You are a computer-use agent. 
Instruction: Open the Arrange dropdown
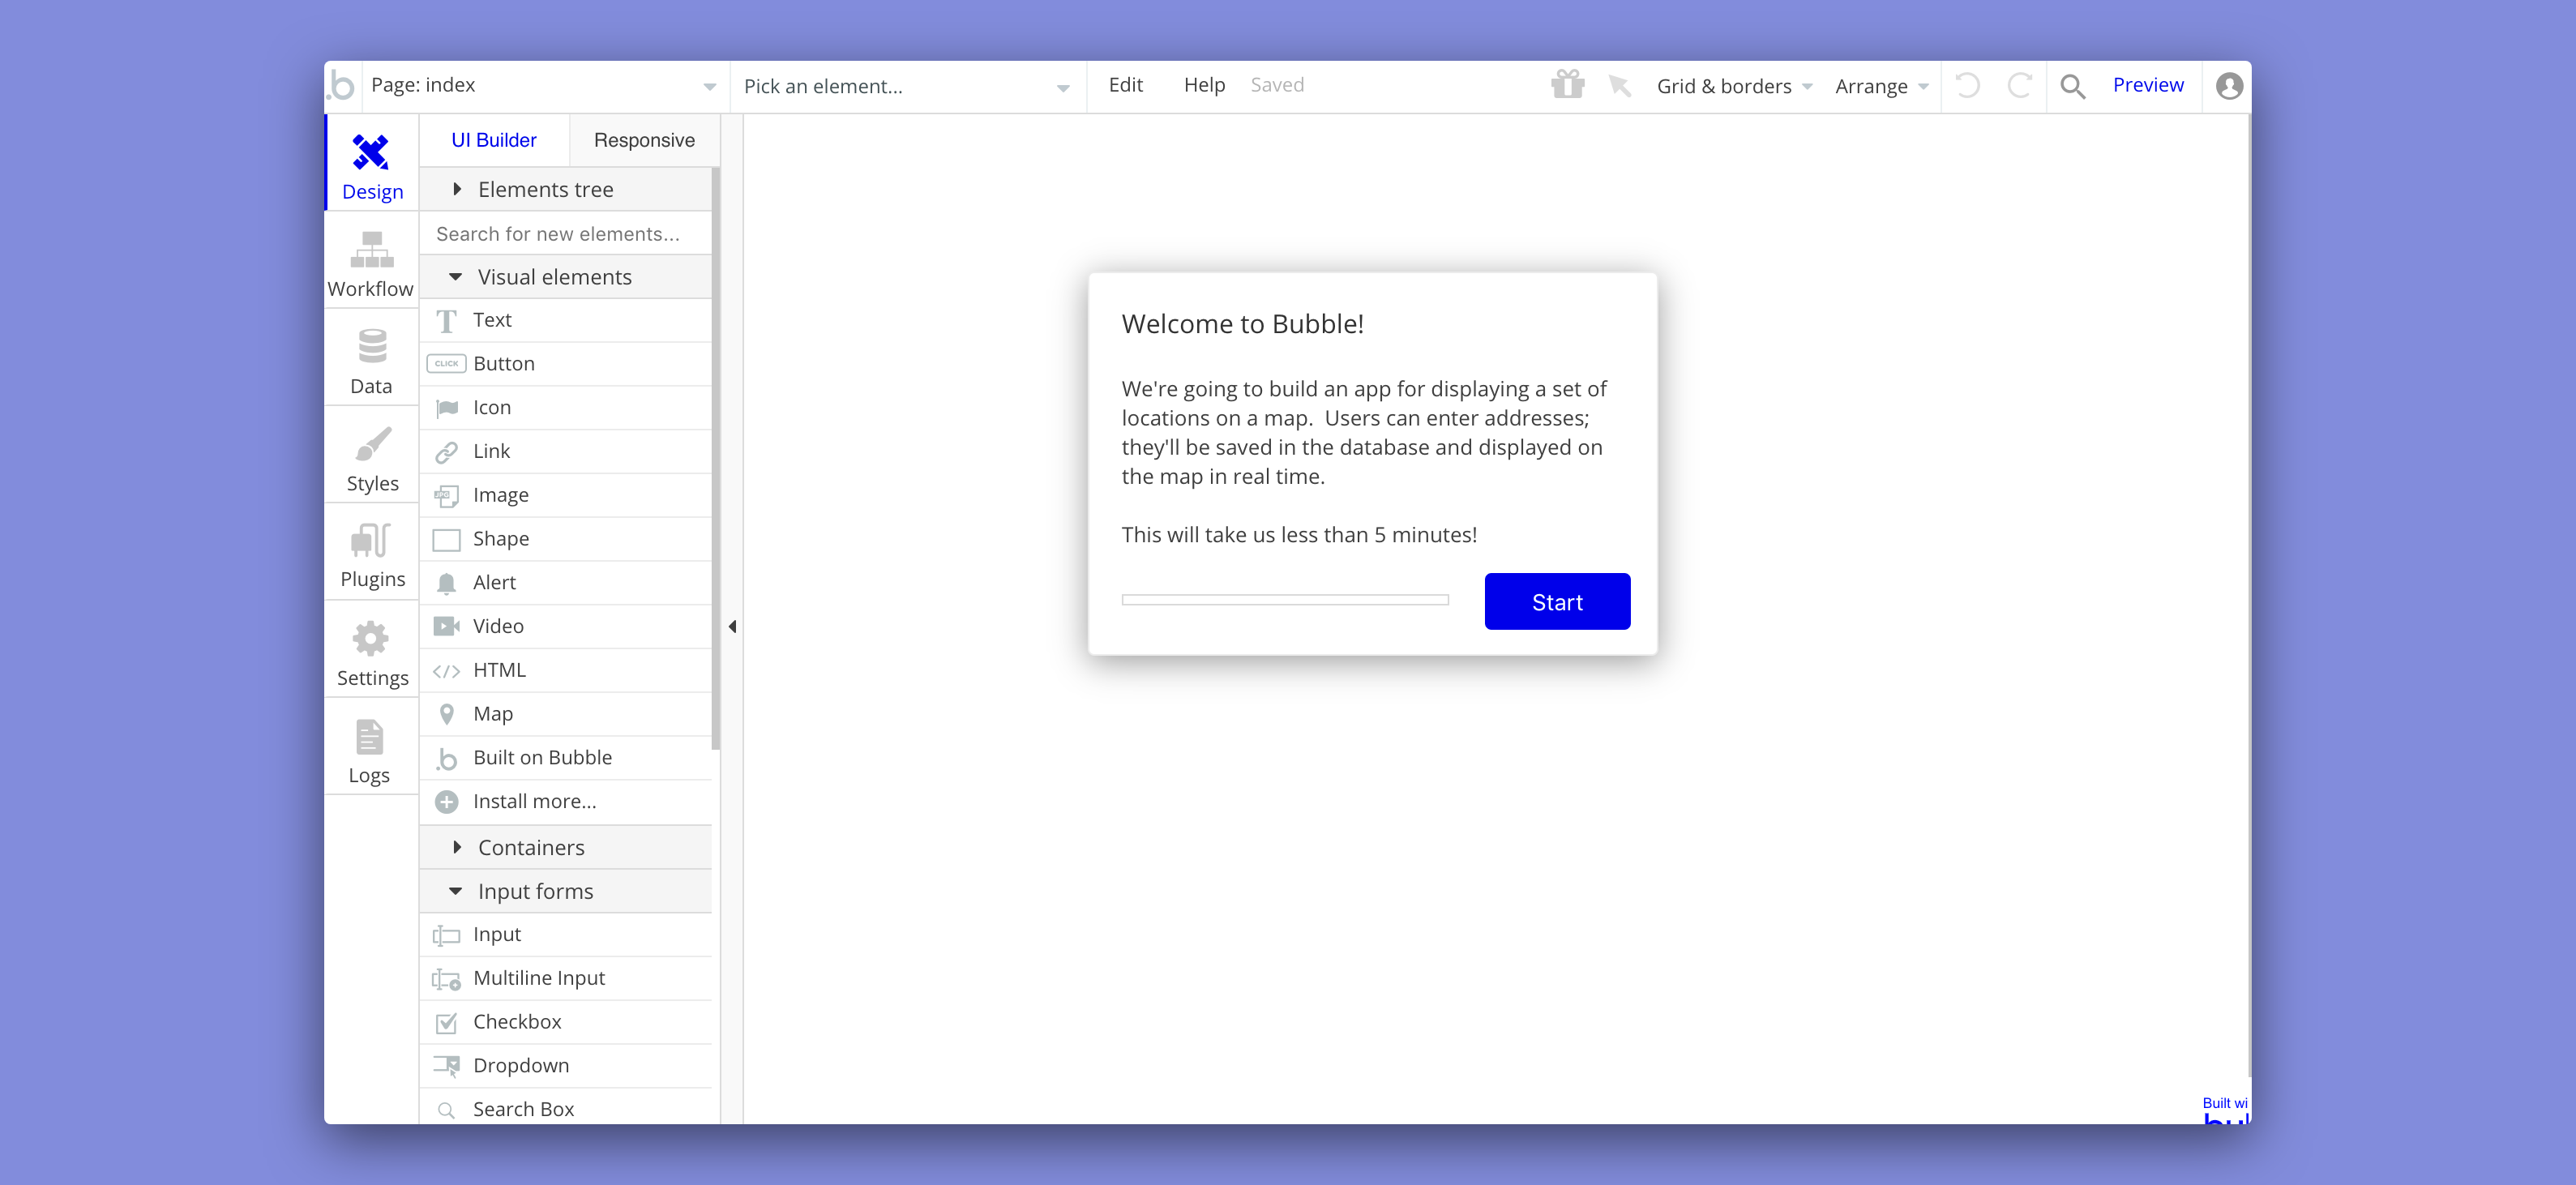point(1882,87)
